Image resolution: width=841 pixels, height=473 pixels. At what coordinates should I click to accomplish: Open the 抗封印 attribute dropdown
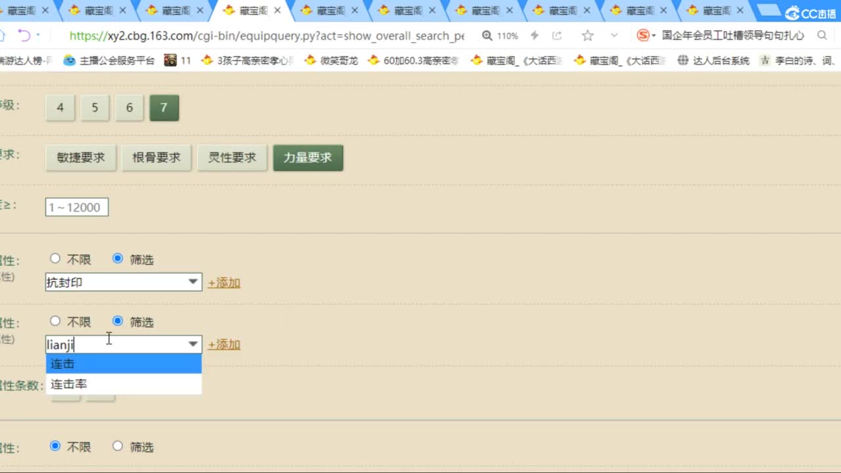[124, 282]
